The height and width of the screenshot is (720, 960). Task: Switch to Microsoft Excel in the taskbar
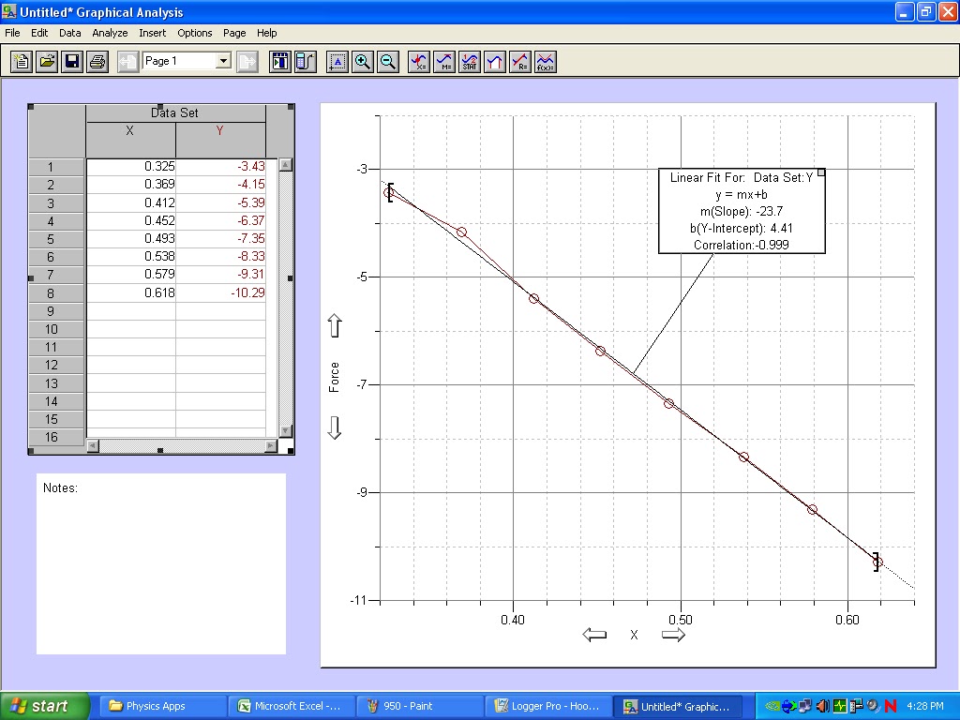(289, 705)
